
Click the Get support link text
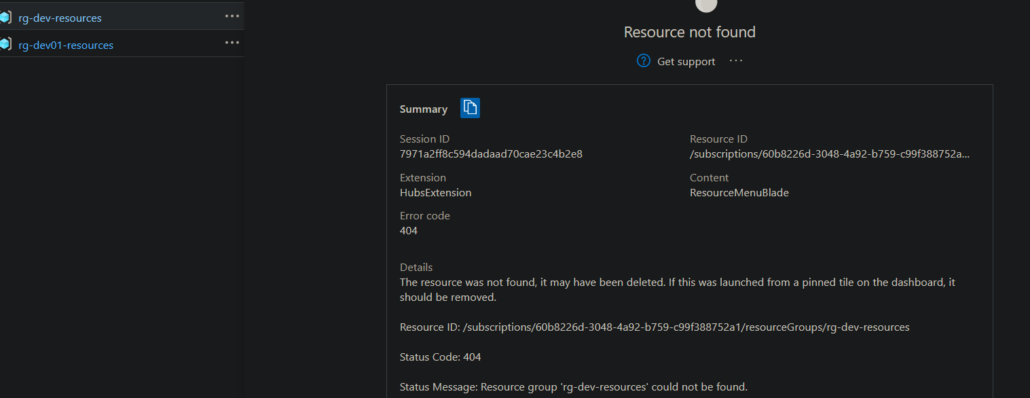[686, 62]
